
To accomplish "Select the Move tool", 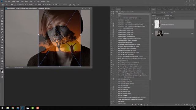I will click(x=2, y=11).
